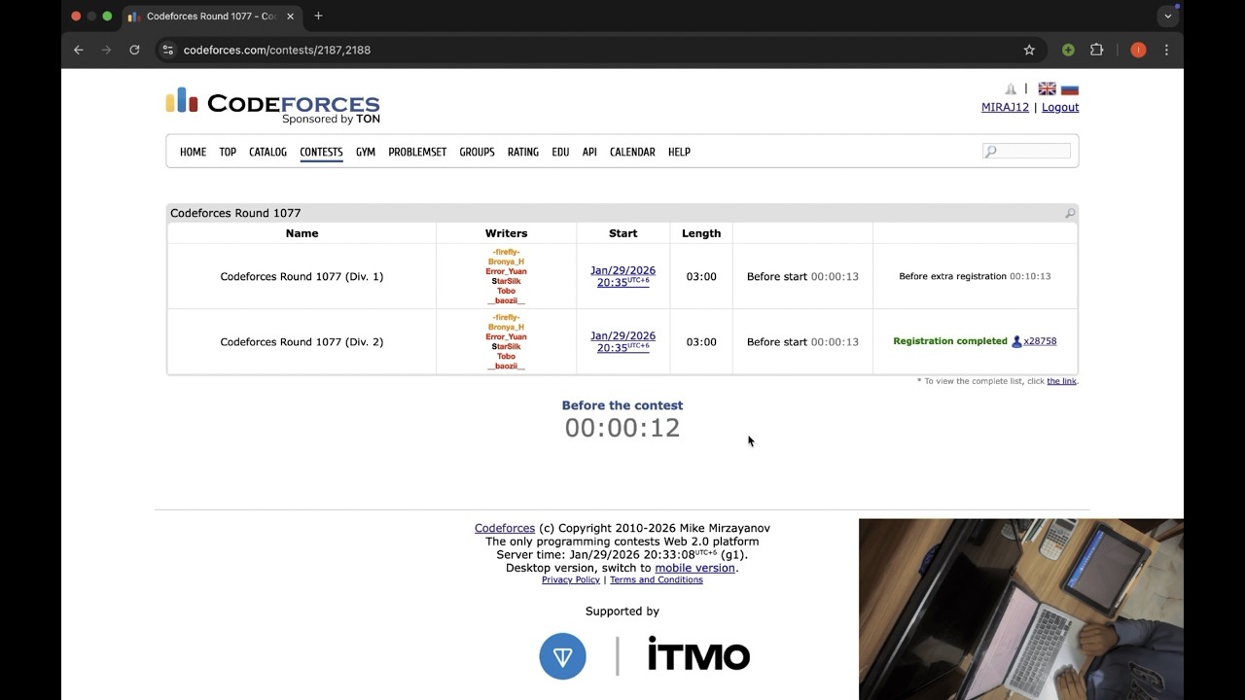Reload the page with the refresh icon
The image size is (1245, 700).
click(134, 50)
